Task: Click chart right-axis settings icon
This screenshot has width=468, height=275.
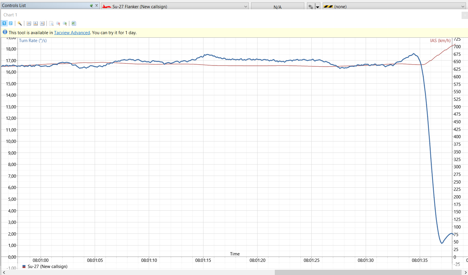Action: click(42, 23)
